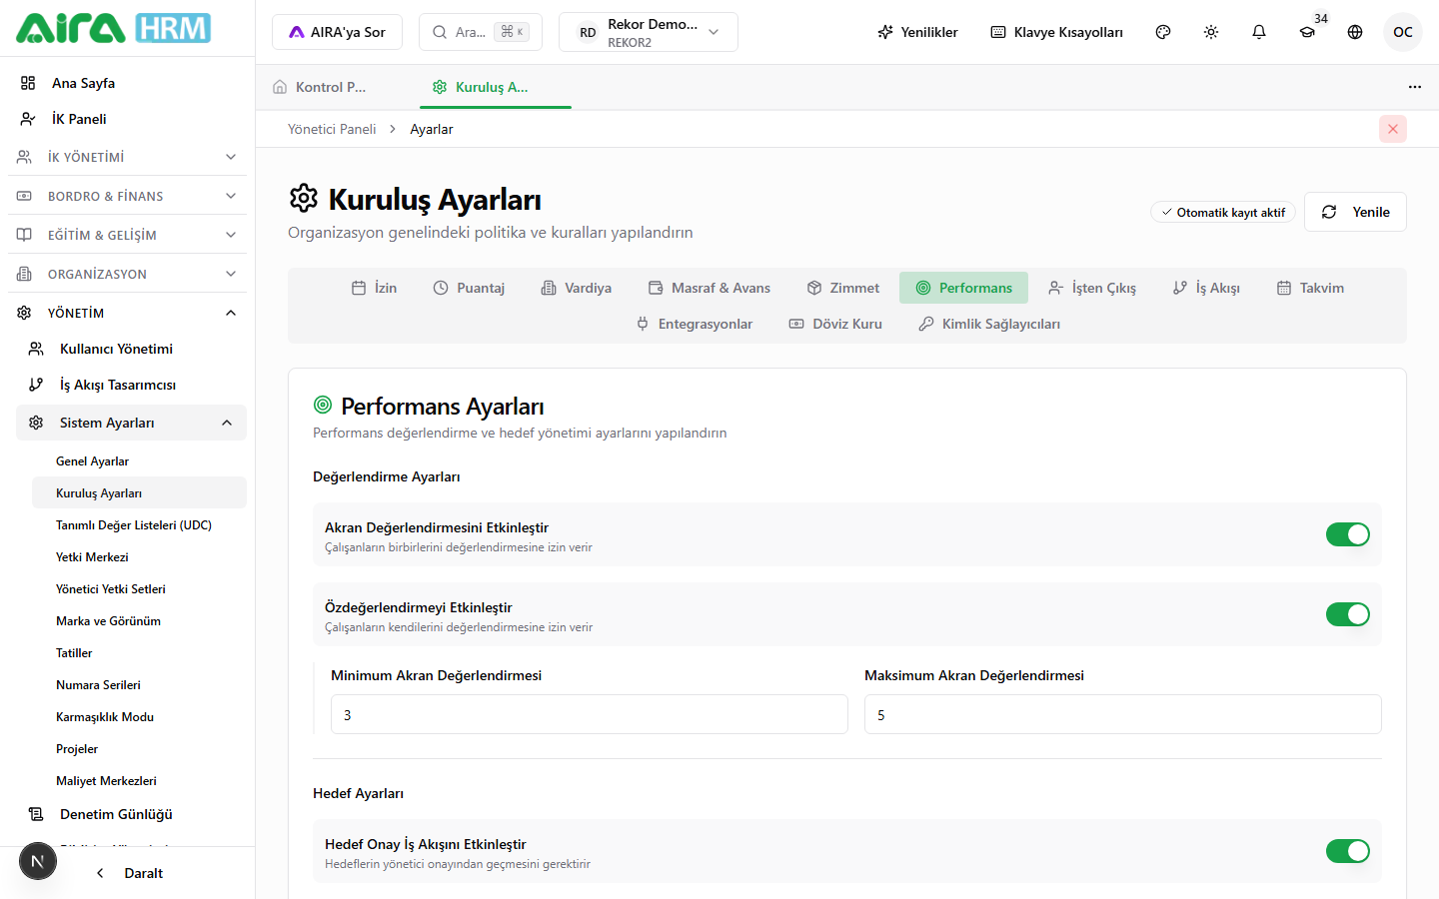Click the AIRA HRM logo
Image resolution: width=1439 pixels, height=899 pixels.
coord(113,28)
